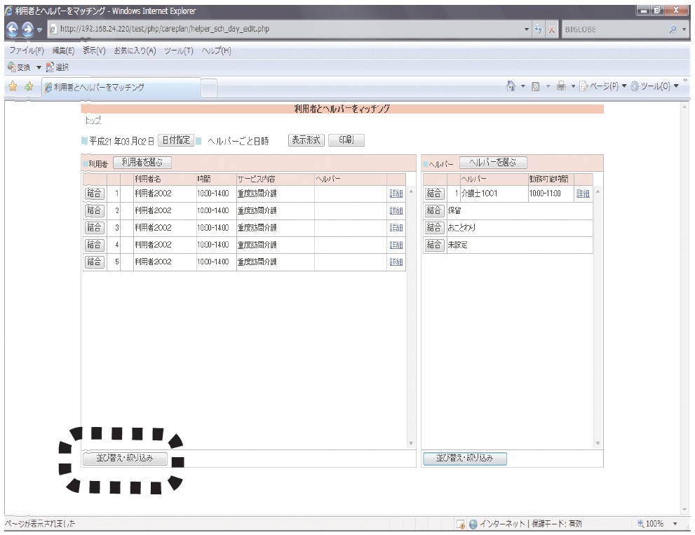Click the page scrollbar down arrow
The image size is (695, 535).
click(x=684, y=510)
